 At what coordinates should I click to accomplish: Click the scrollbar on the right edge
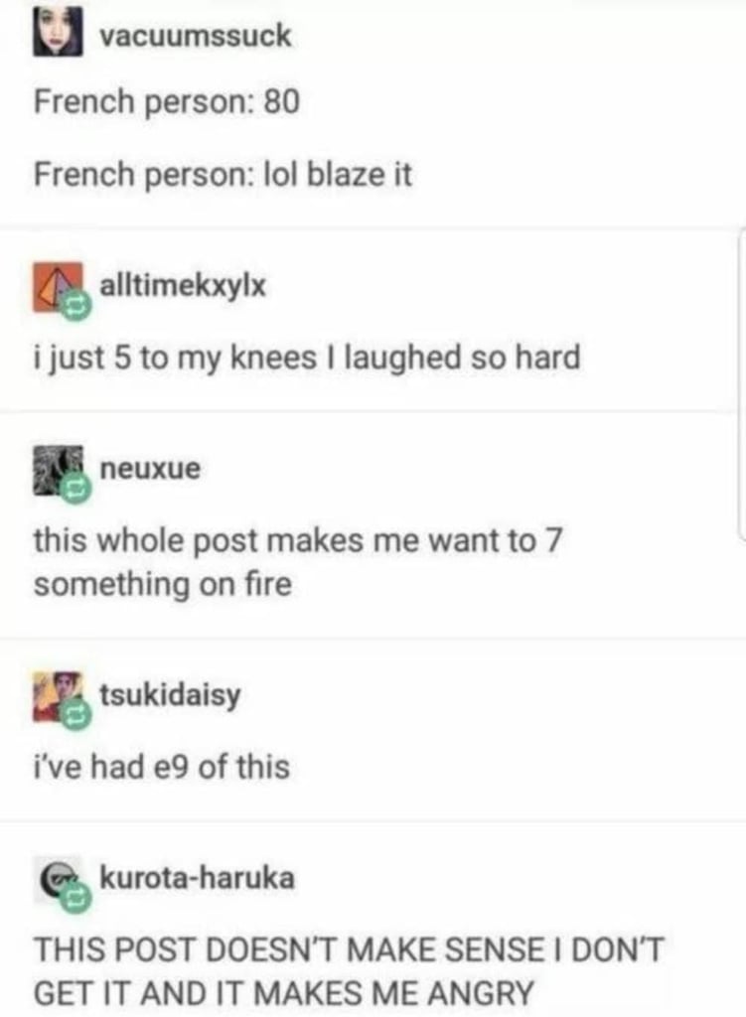tap(741, 382)
